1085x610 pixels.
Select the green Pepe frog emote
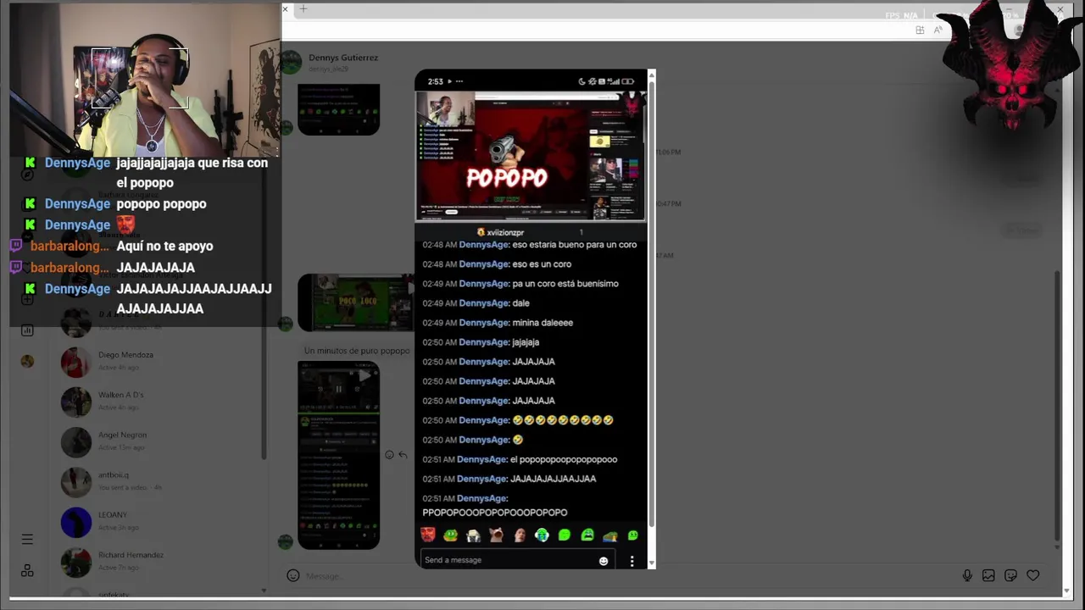coord(451,535)
